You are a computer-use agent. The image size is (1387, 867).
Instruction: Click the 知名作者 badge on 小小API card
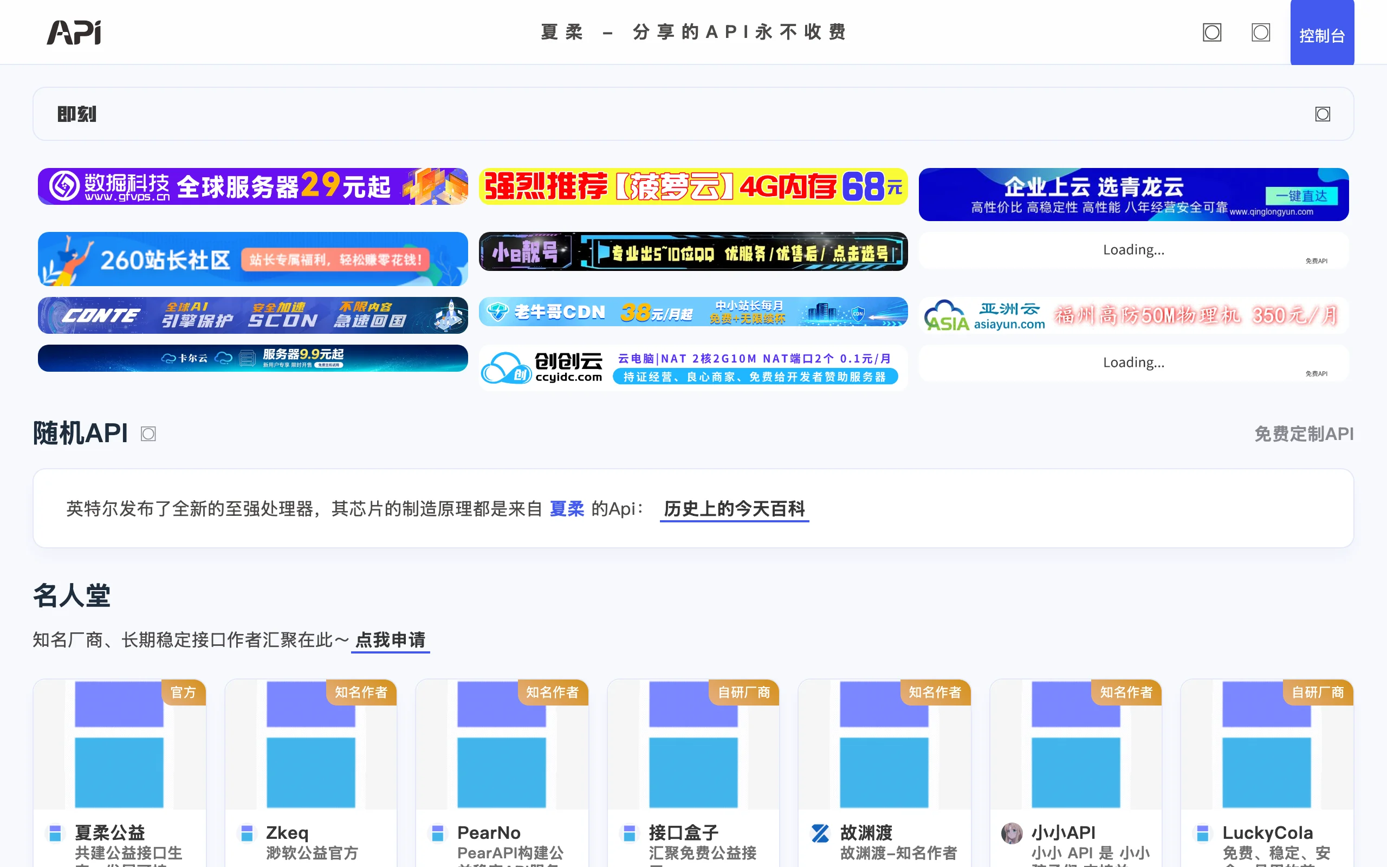(x=1126, y=693)
